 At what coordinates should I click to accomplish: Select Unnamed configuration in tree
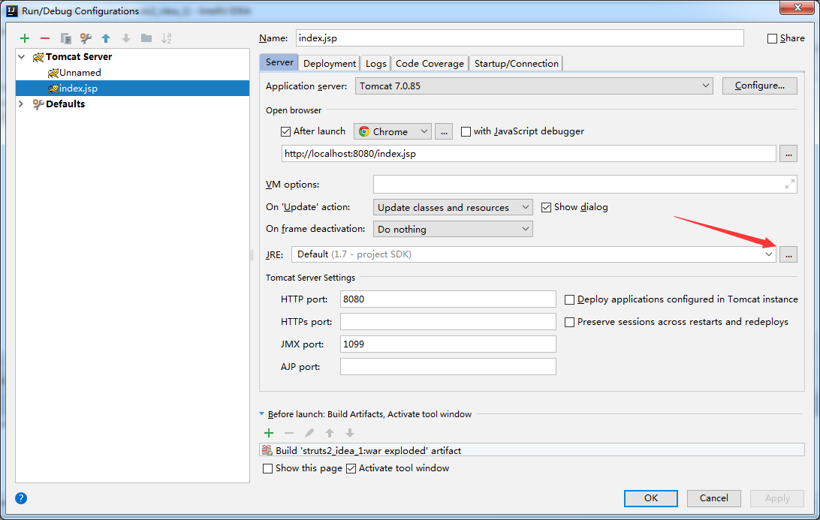click(80, 73)
